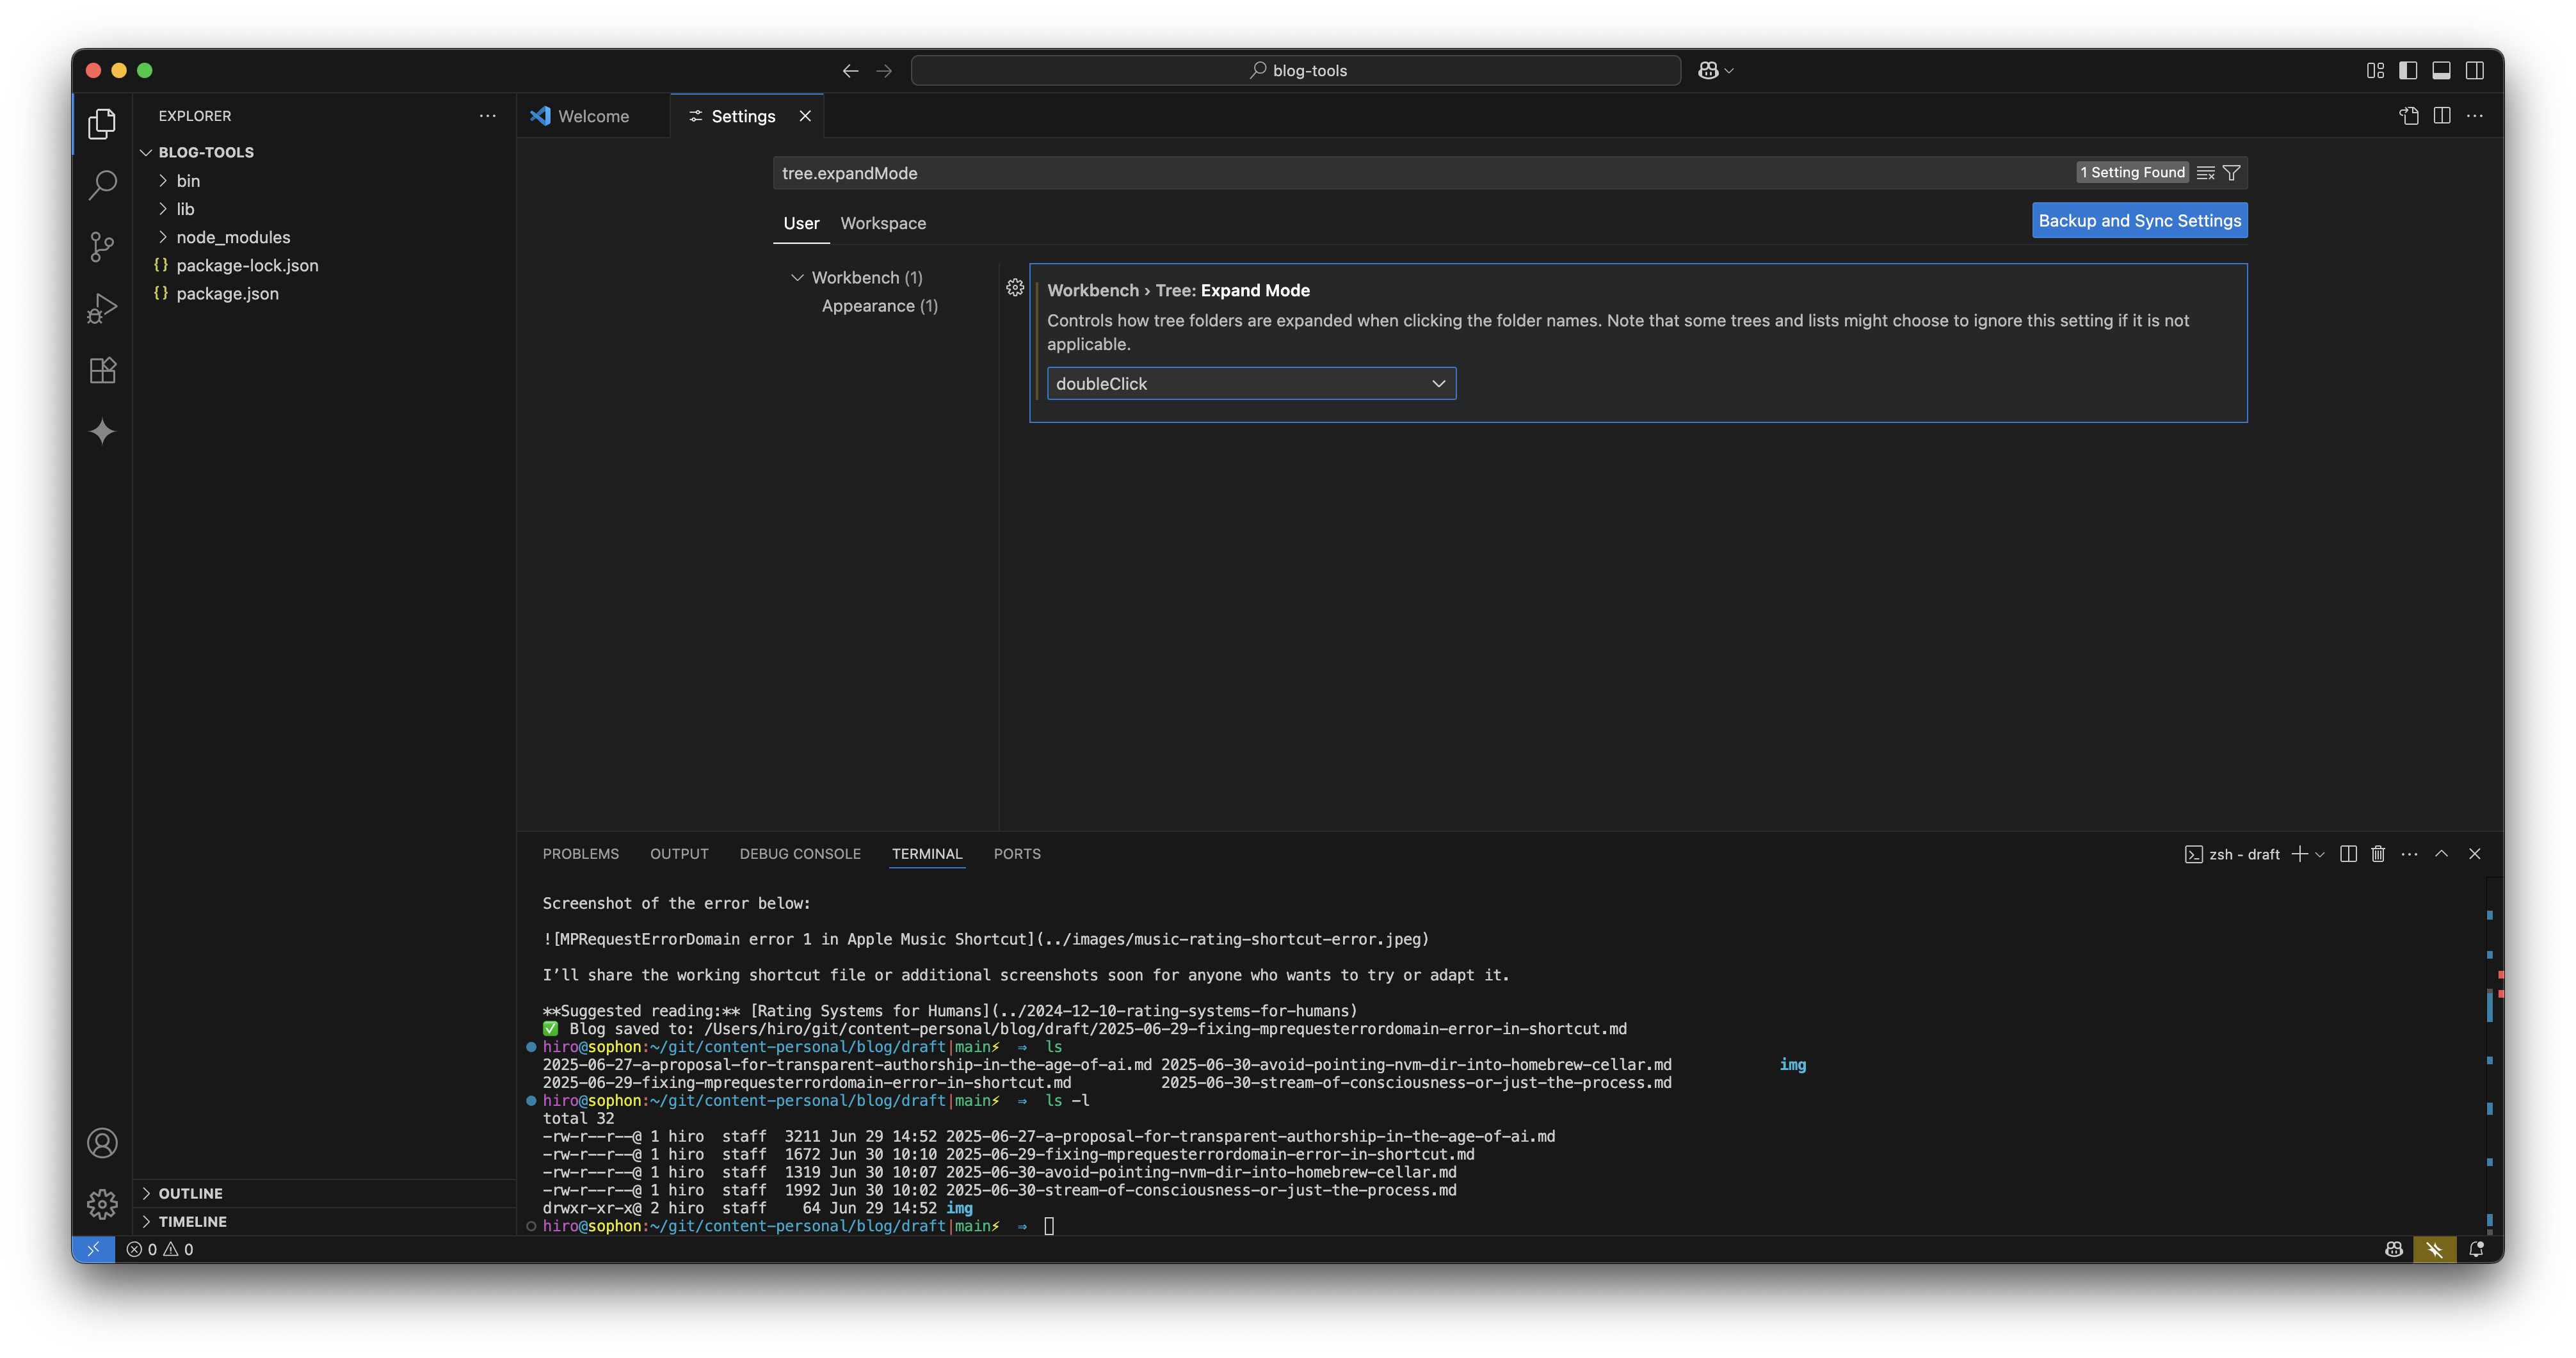The height and width of the screenshot is (1358, 2576).
Task: Switch to the Workspace settings tab
Action: tap(882, 223)
